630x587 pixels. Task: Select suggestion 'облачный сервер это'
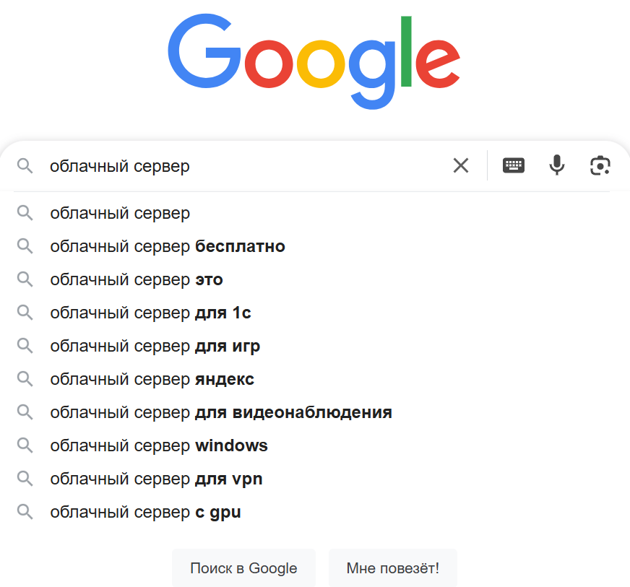click(x=137, y=279)
